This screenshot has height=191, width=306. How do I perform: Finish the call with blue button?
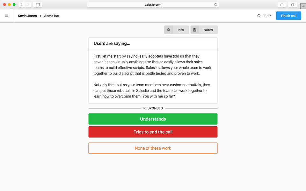[x=288, y=16]
